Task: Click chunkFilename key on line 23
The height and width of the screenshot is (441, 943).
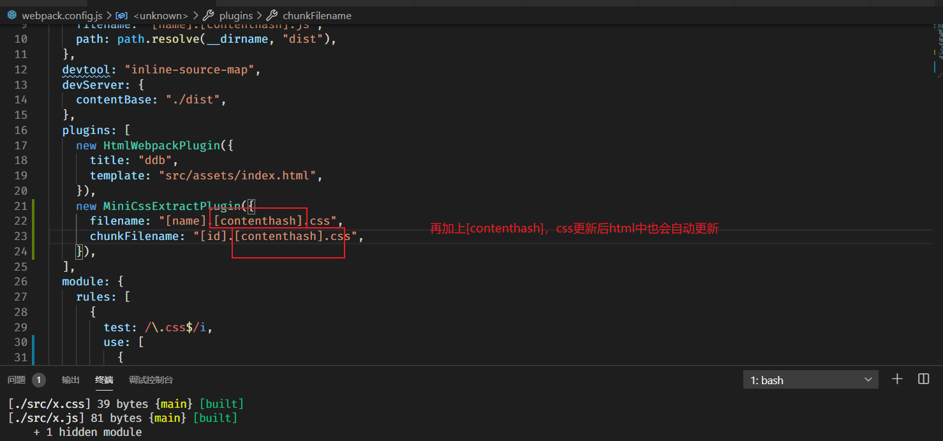Action: click(x=135, y=236)
